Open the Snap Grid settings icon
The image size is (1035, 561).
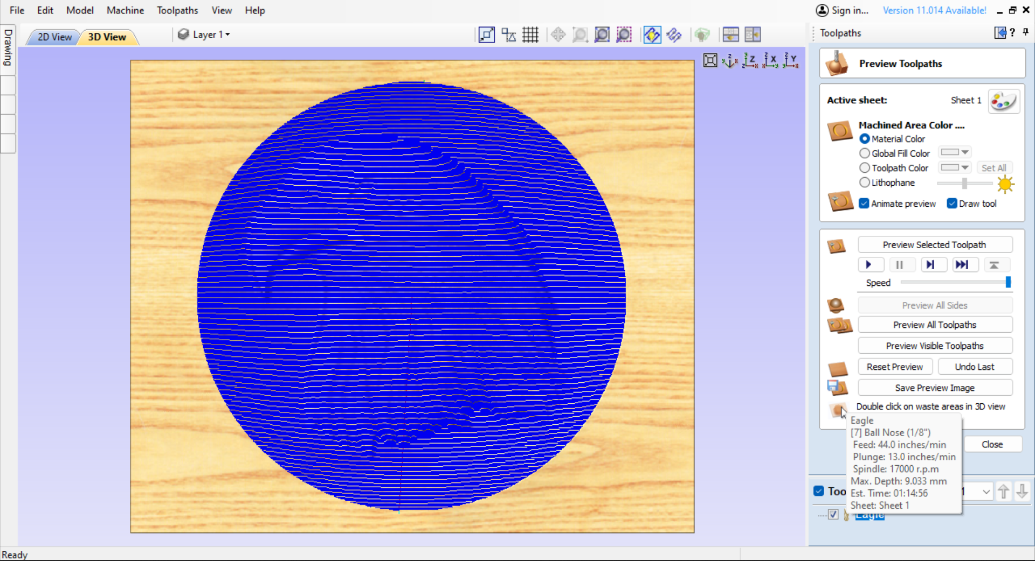pyautogui.click(x=531, y=34)
